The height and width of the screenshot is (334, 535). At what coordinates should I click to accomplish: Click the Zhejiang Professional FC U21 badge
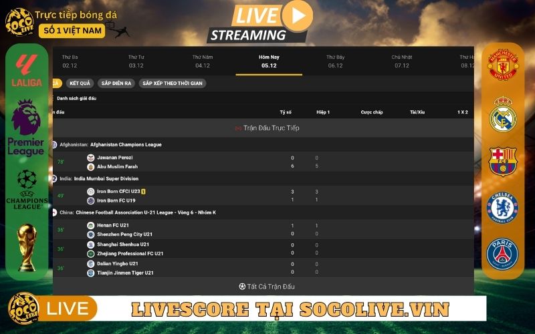click(x=91, y=254)
